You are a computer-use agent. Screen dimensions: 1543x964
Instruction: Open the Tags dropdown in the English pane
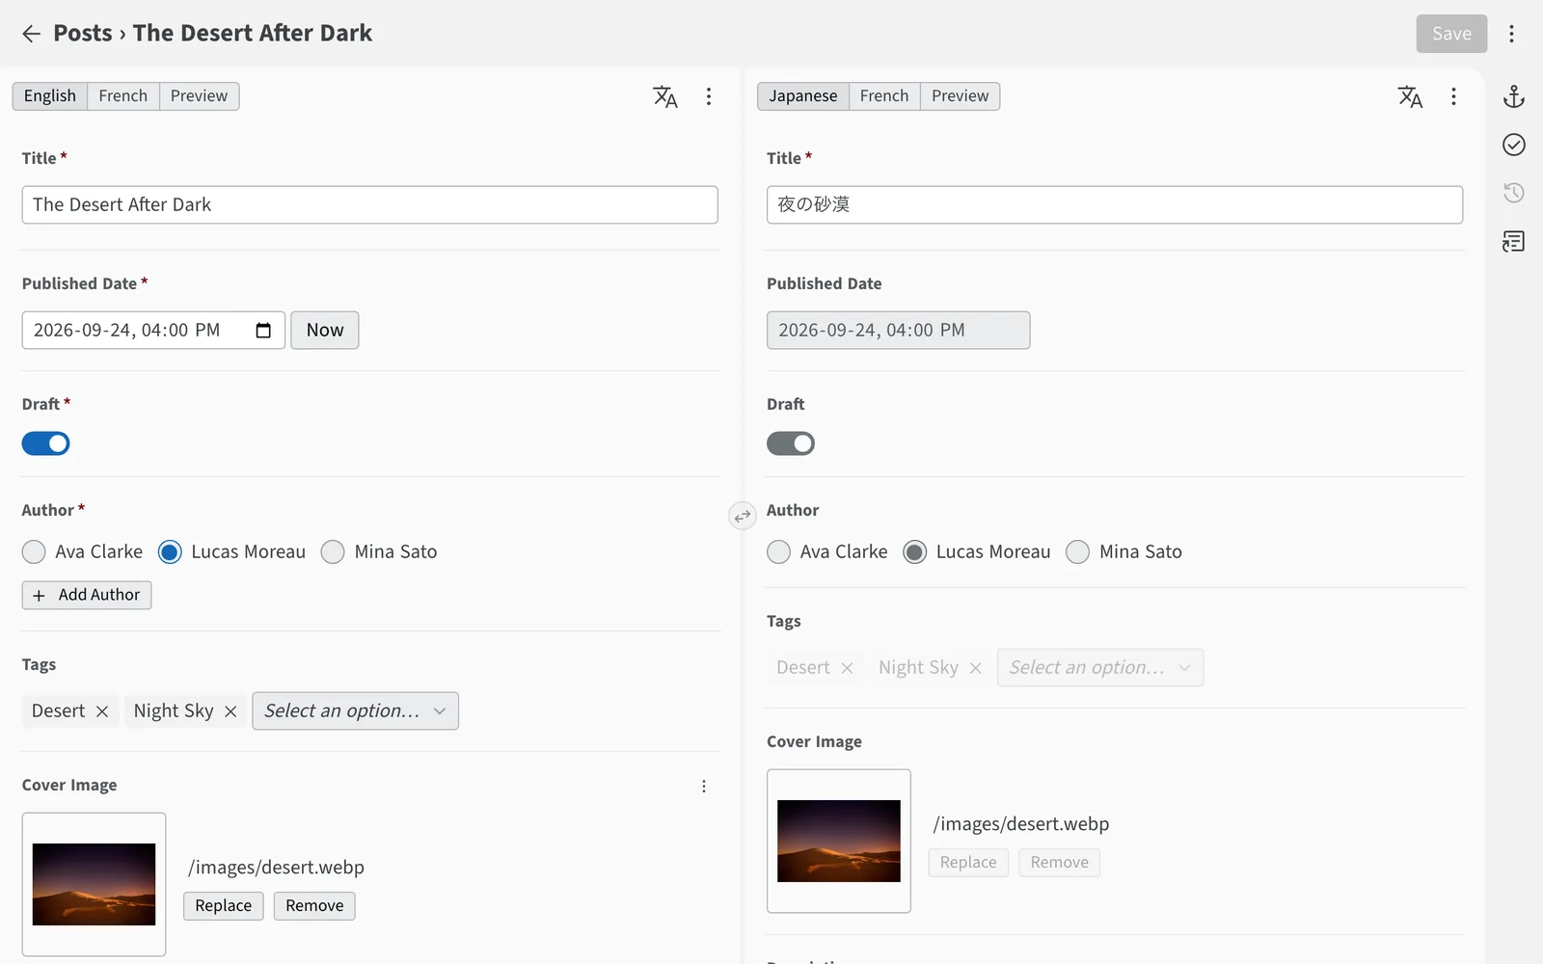tap(355, 711)
